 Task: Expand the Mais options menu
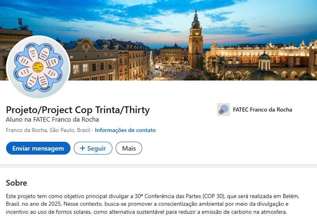[129, 148]
